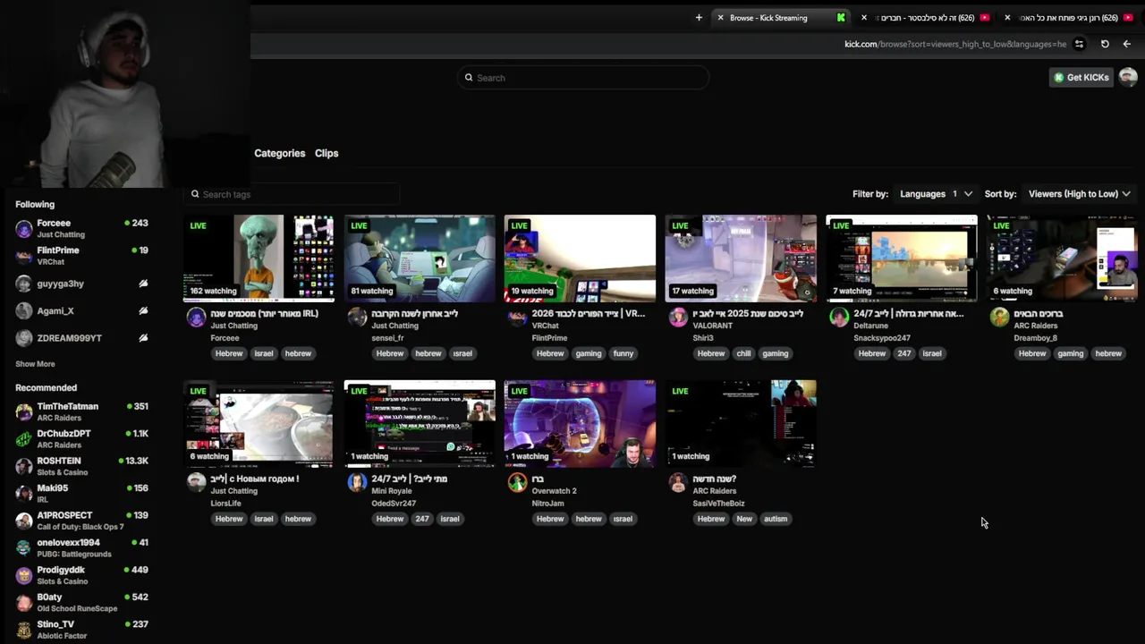Viewport: 1145px width, 644px height.
Task: Click ROSHTEIN channel avatar
Action: [x=24, y=466]
